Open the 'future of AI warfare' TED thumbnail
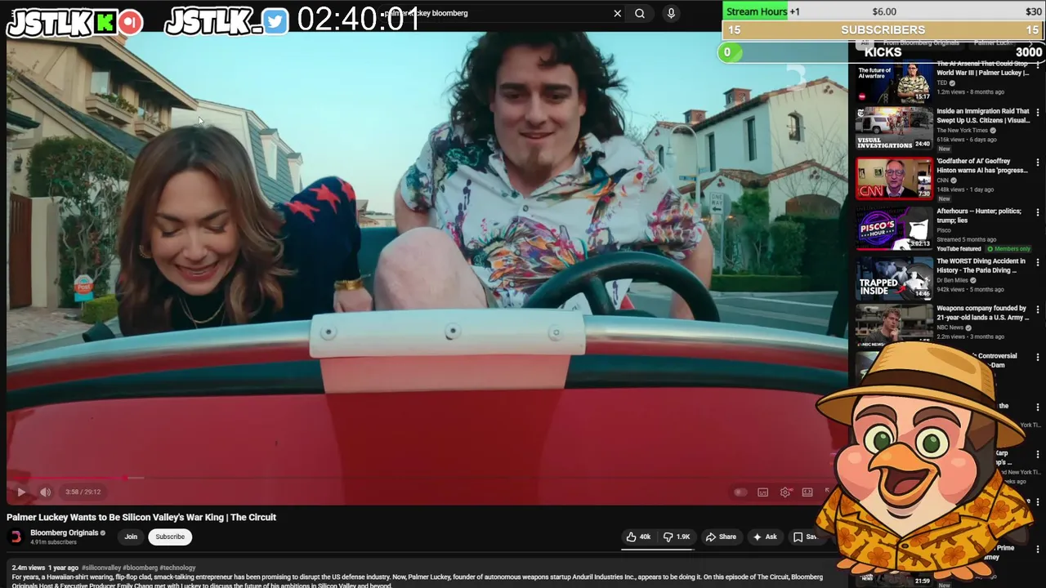1046x588 pixels. [894, 82]
